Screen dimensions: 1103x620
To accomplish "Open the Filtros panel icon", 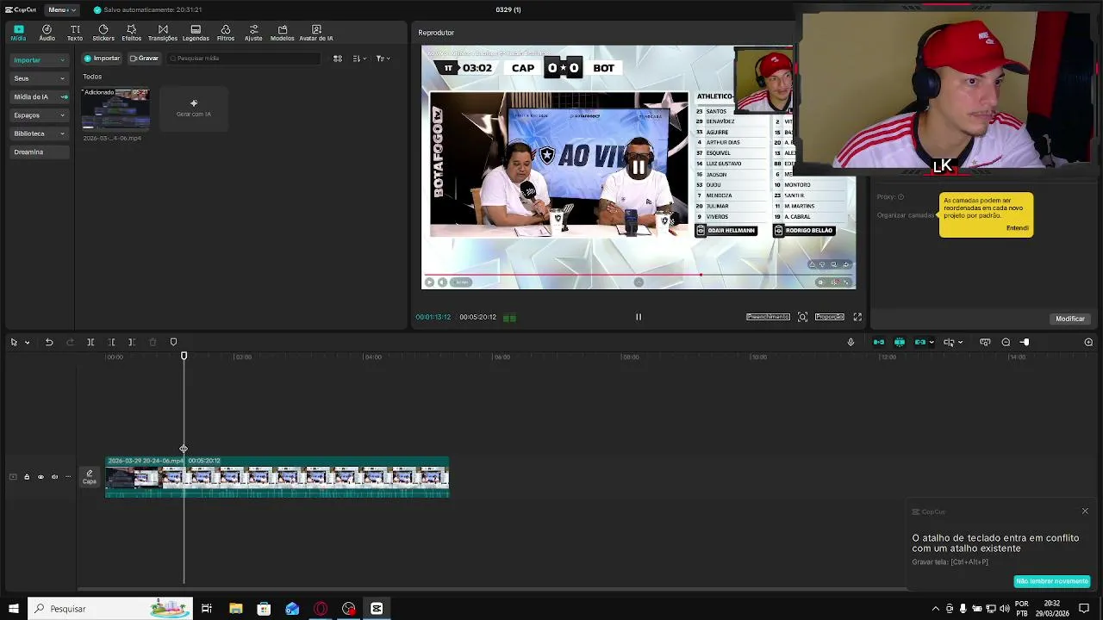I will pyautogui.click(x=226, y=33).
